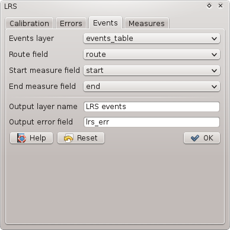Click the 'Route field' label
The width and height of the screenshot is (230, 230).
click(x=28, y=55)
